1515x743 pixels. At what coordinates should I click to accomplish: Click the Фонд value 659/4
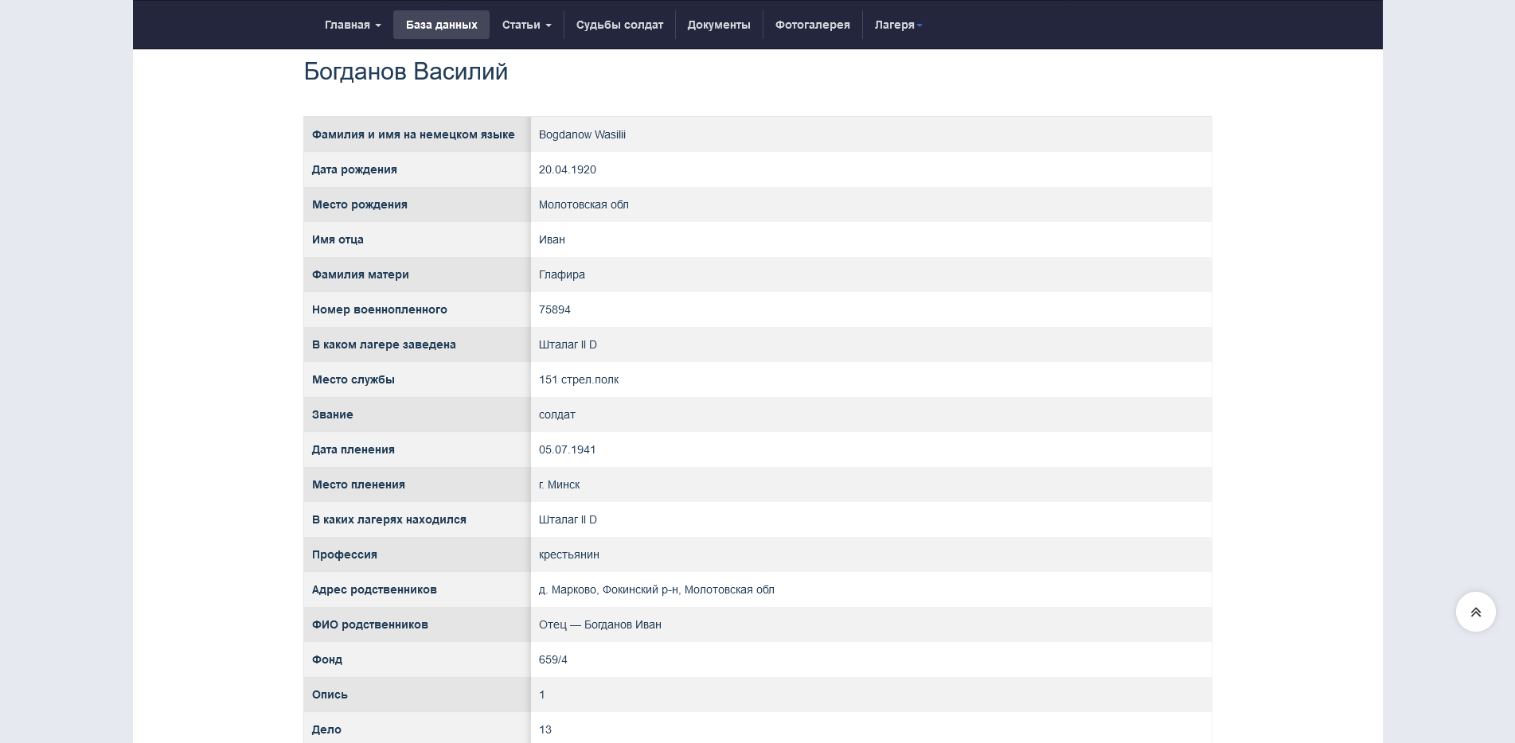tap(553, 659)
